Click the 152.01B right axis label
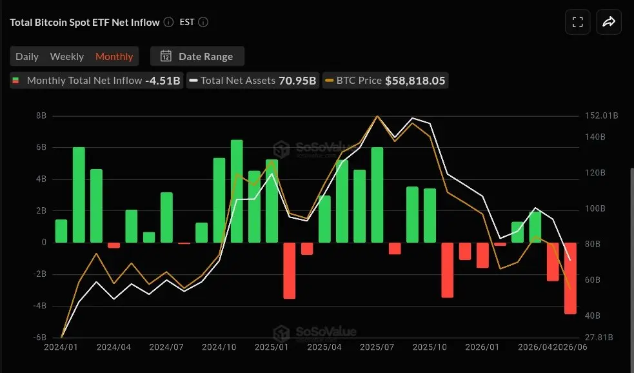Viewport: 634px width, 373px height. 602,116
